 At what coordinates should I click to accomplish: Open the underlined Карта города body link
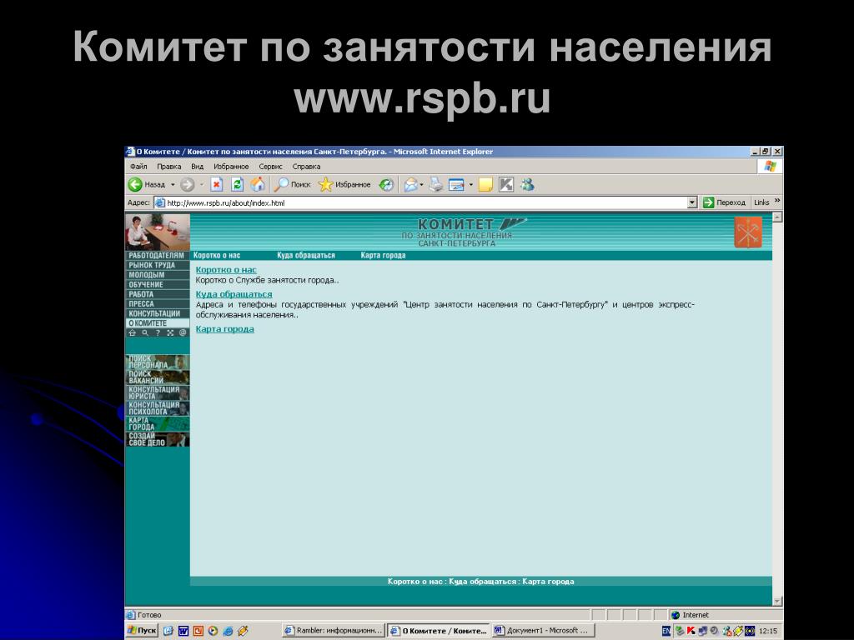pos(224,328)
